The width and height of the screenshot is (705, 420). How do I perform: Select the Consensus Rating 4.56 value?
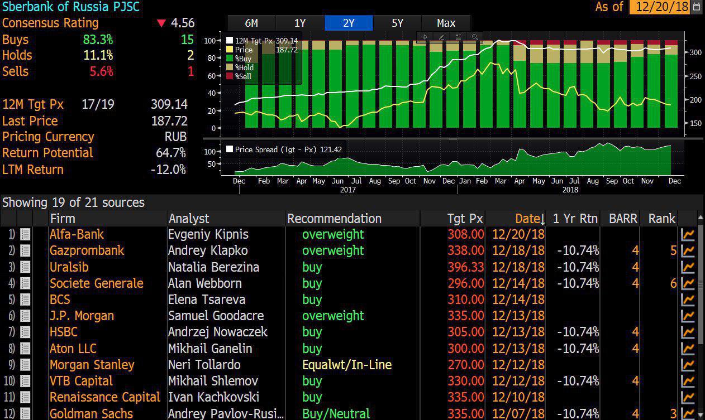(183, 23)
